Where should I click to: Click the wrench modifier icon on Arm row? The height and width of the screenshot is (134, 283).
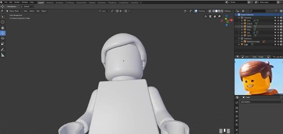[254, 21]
